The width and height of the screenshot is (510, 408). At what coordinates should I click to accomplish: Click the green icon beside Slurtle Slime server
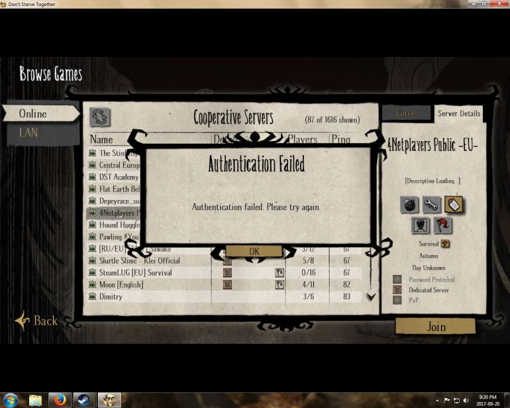[x=92, y=260]
